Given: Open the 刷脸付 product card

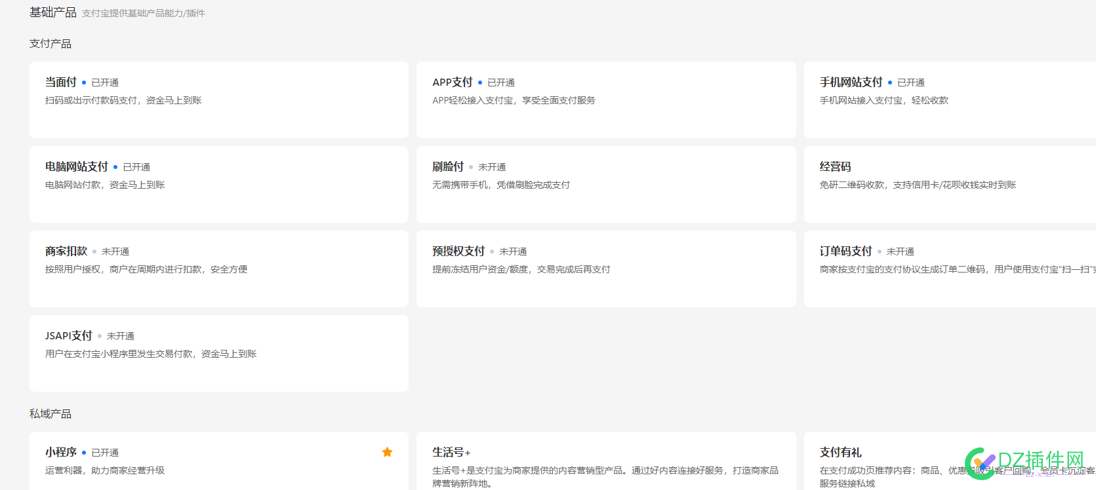Looking at the screenshot, I should coord(606,184).
